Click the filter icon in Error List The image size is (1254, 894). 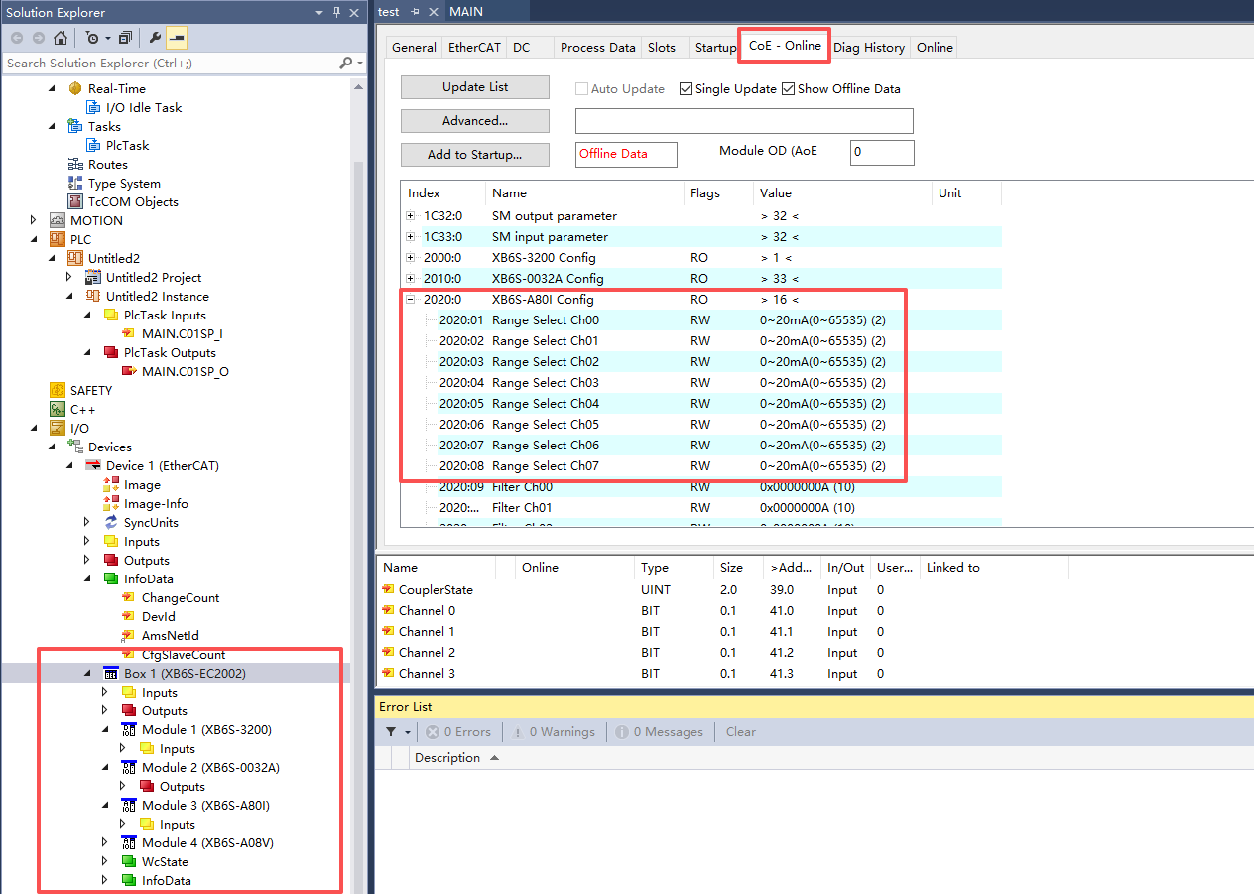391,732
